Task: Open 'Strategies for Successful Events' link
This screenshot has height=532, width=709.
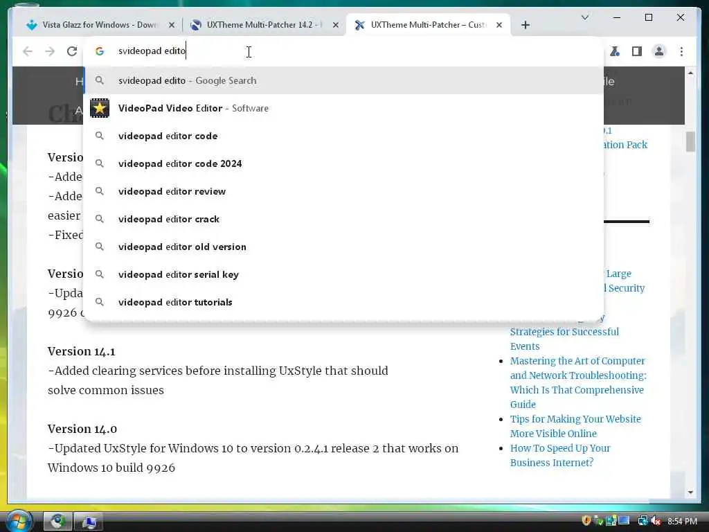Action: tap(564, 339)
